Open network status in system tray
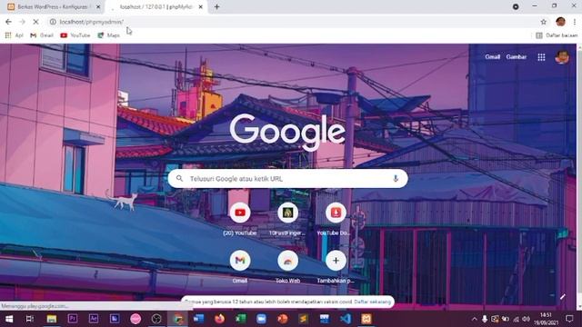Screen dimensions: 582x327 516,319
